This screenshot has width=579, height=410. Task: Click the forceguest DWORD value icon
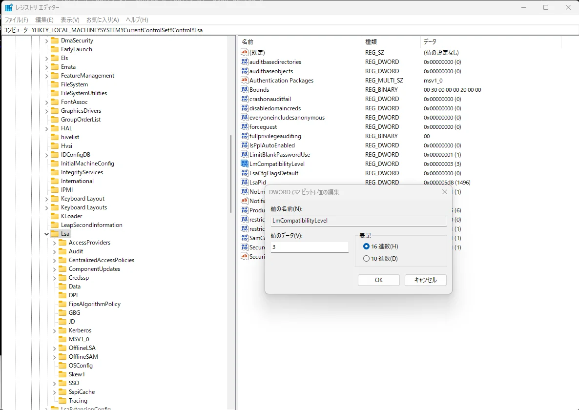coord(245,127)
